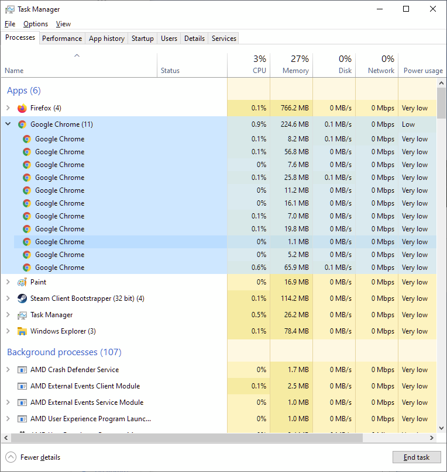
Task: Open the File menu
Action: (x=10, y=24)
